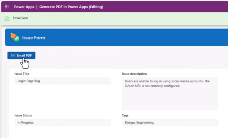Click the green checkmark success icon
The height and width of the screenshot is (138, 228).
[7, 19]
